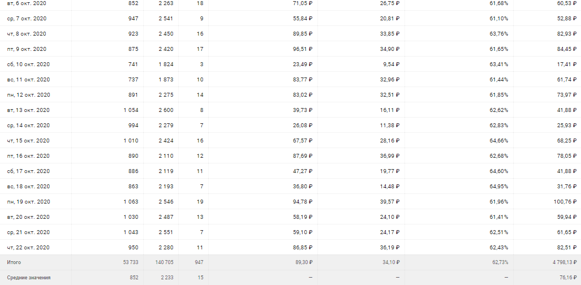Click the Итого totals row label
Image resolution: width=581 pixels, height=285 pixels.
coord(14,263)
